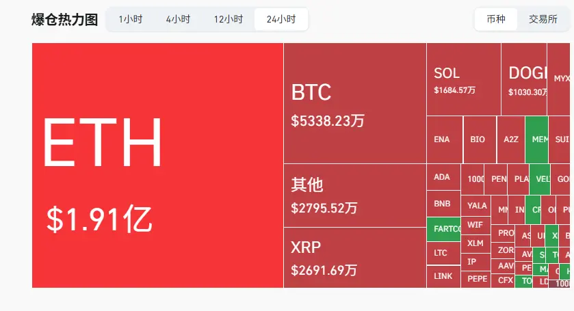Viewport: 574px width, 311px height.
Task: Click the PEPE tile
Action: point(476,279)
